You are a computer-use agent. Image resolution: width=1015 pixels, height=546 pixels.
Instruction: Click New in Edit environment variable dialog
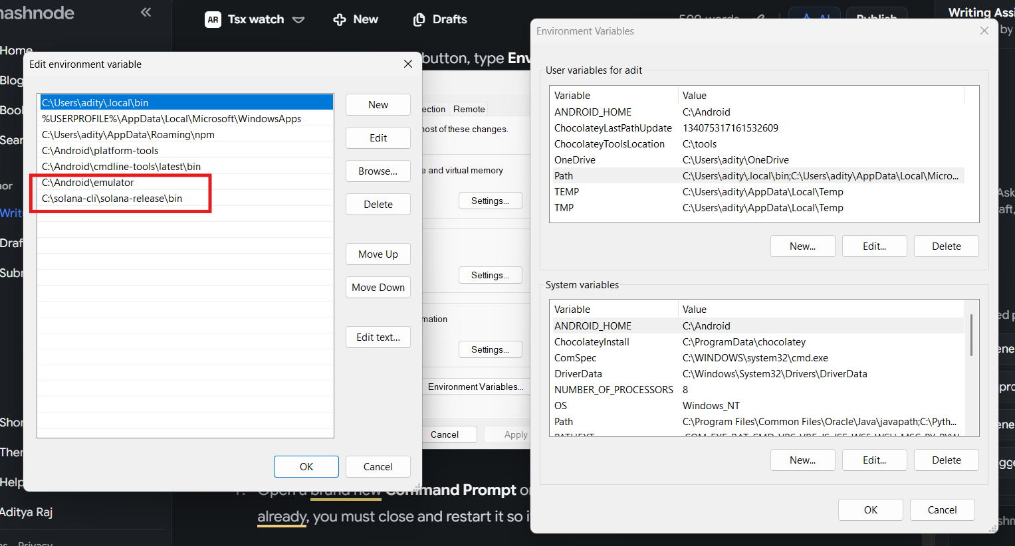tap(378, 105)
